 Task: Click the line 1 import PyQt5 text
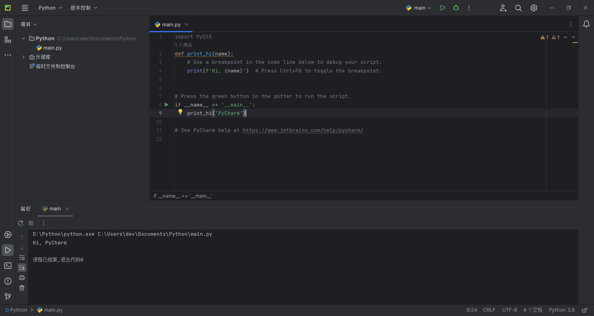coord(193,37)
